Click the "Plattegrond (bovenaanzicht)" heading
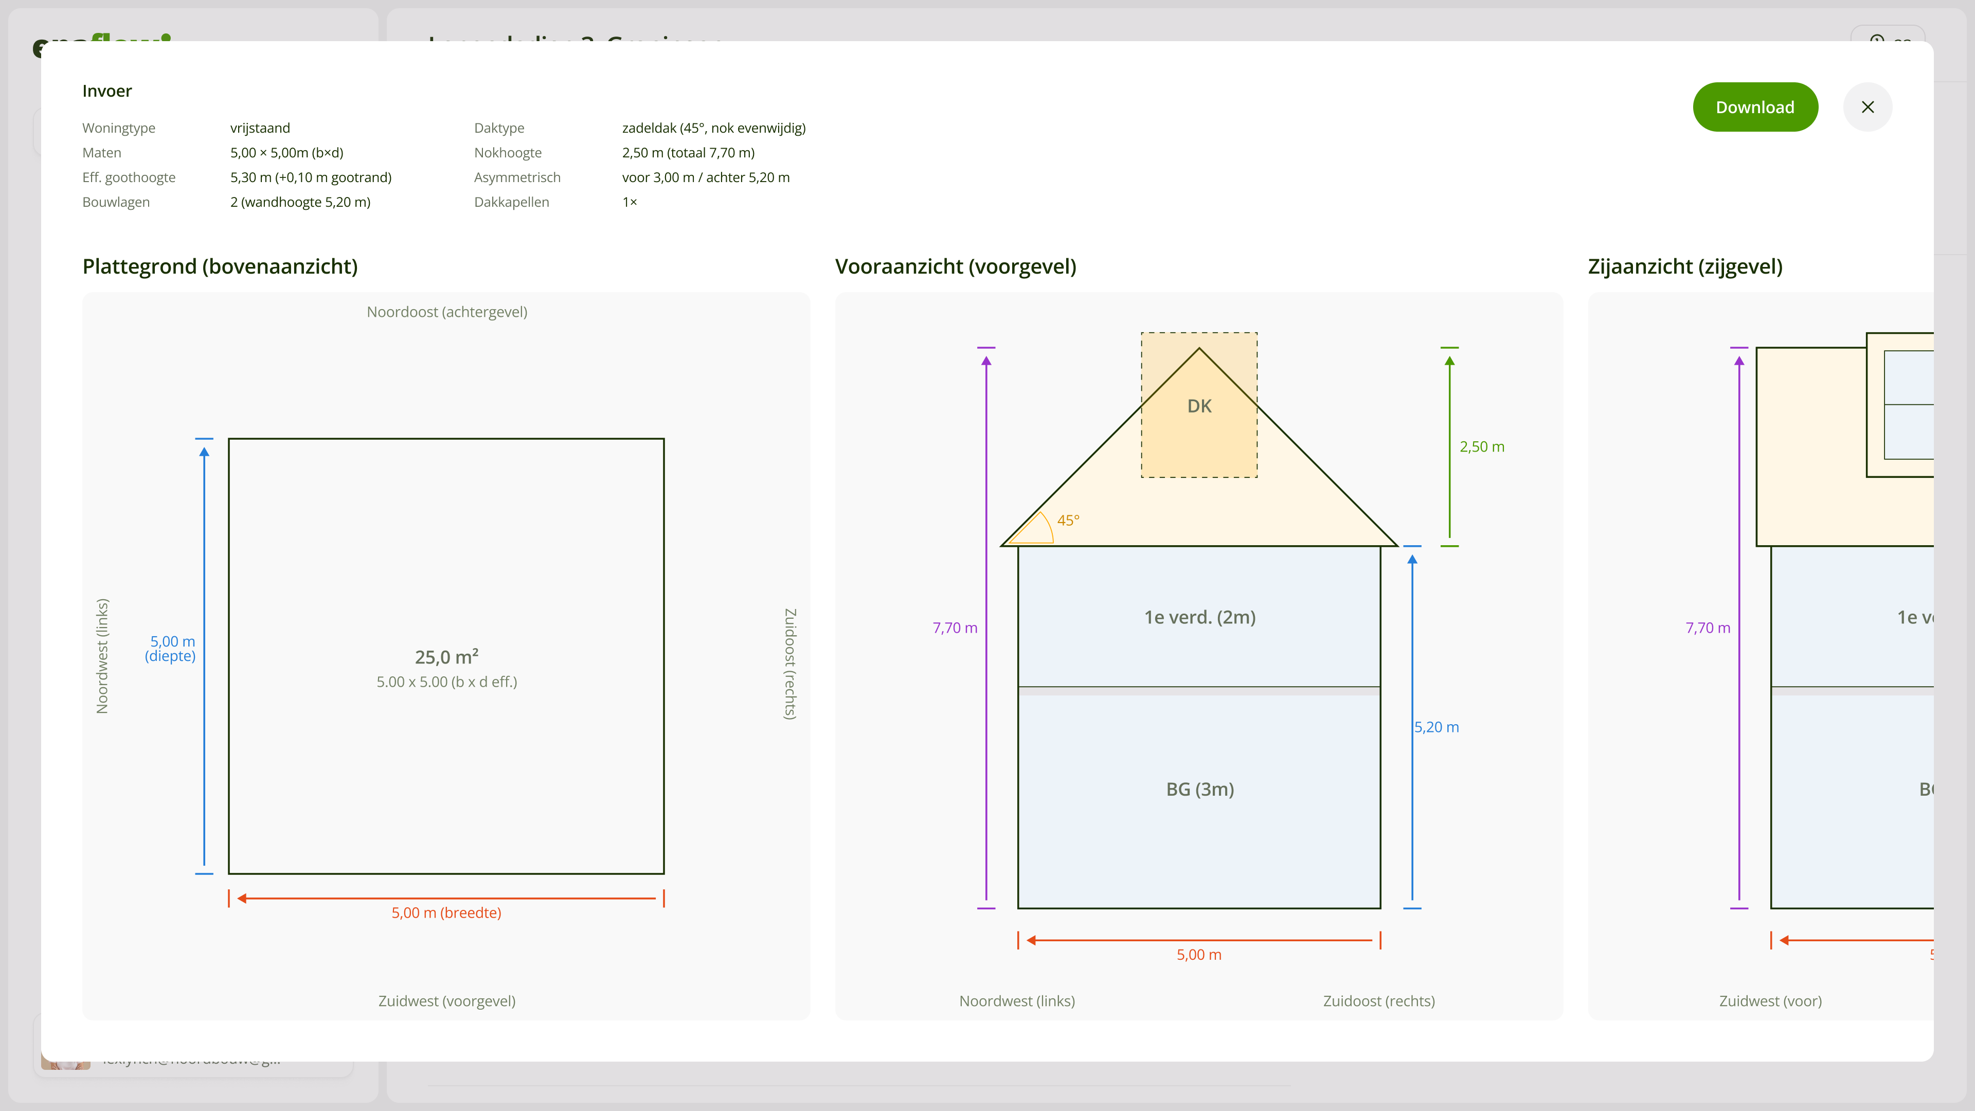This screenshot has width=1975, height=1111. click(220, 266)
